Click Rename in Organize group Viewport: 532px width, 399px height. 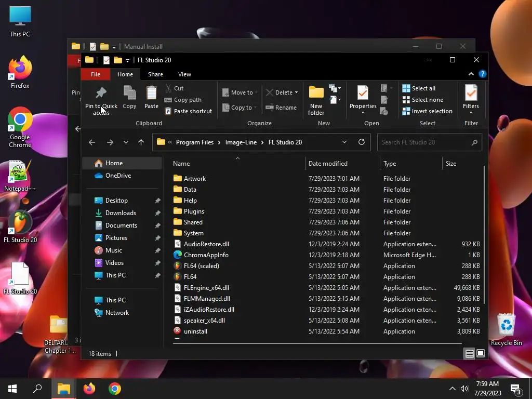281,108
